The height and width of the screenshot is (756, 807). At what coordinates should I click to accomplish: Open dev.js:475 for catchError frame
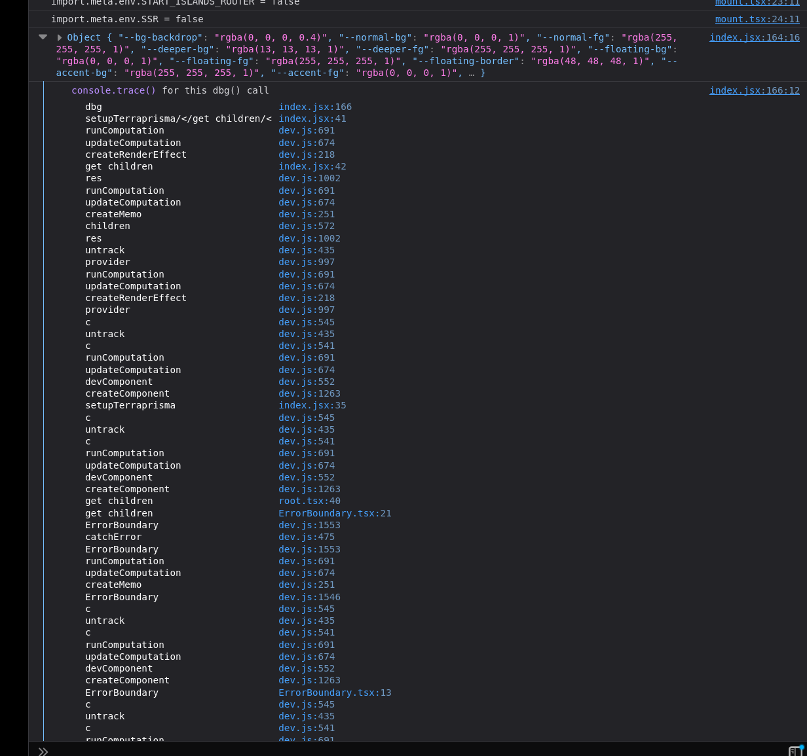pyautogui.click(x=305, y=537)
